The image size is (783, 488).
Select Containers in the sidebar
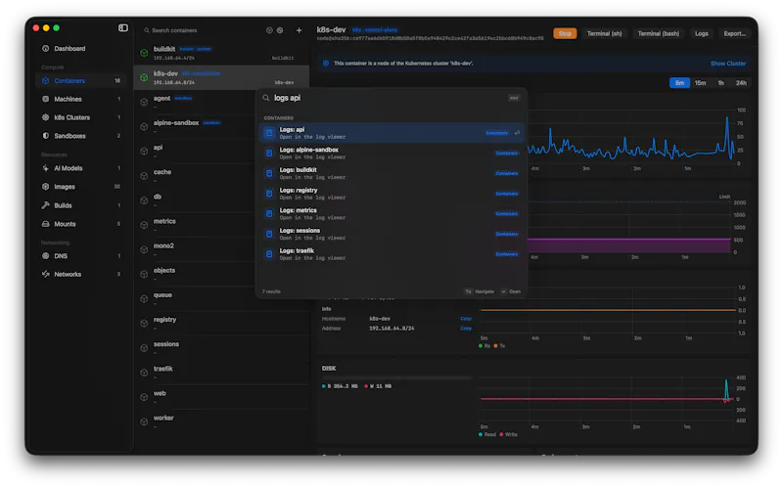pos(81,81)
